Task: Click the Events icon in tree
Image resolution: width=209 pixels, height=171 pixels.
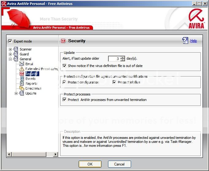Action: coord(22,79)
